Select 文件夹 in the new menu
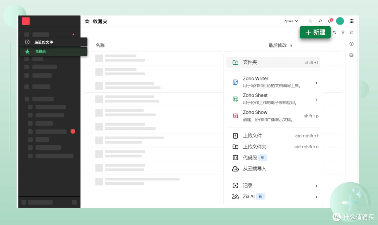Screen dimensions: 378x225 [273, 62]
